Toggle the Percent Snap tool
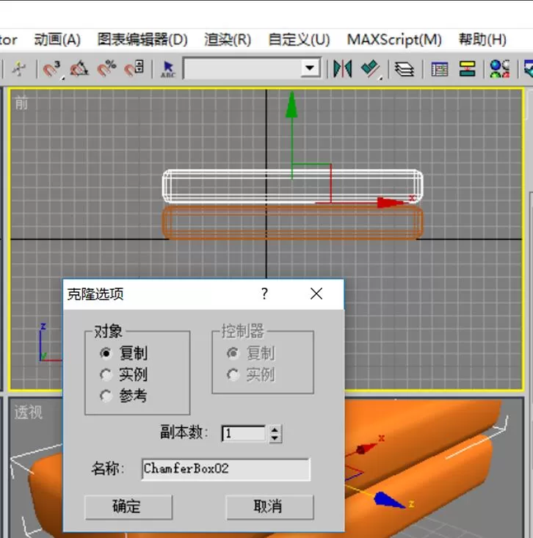 (106, 69)
